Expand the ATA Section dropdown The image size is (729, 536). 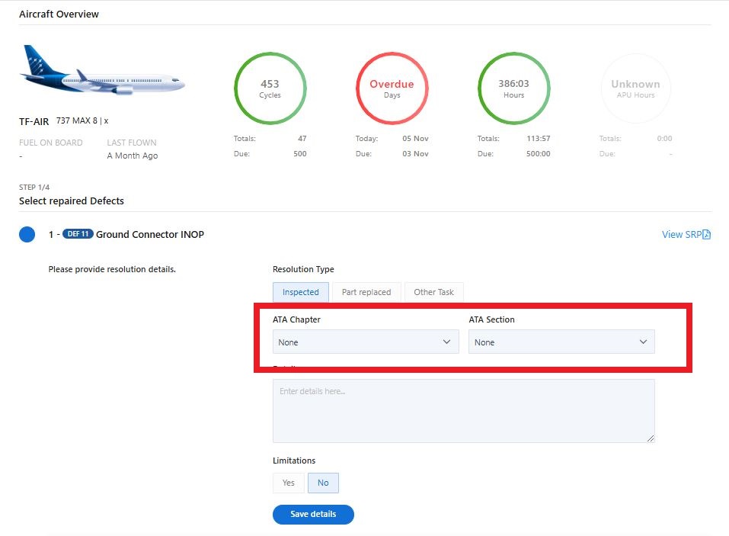tap(561, 342)
